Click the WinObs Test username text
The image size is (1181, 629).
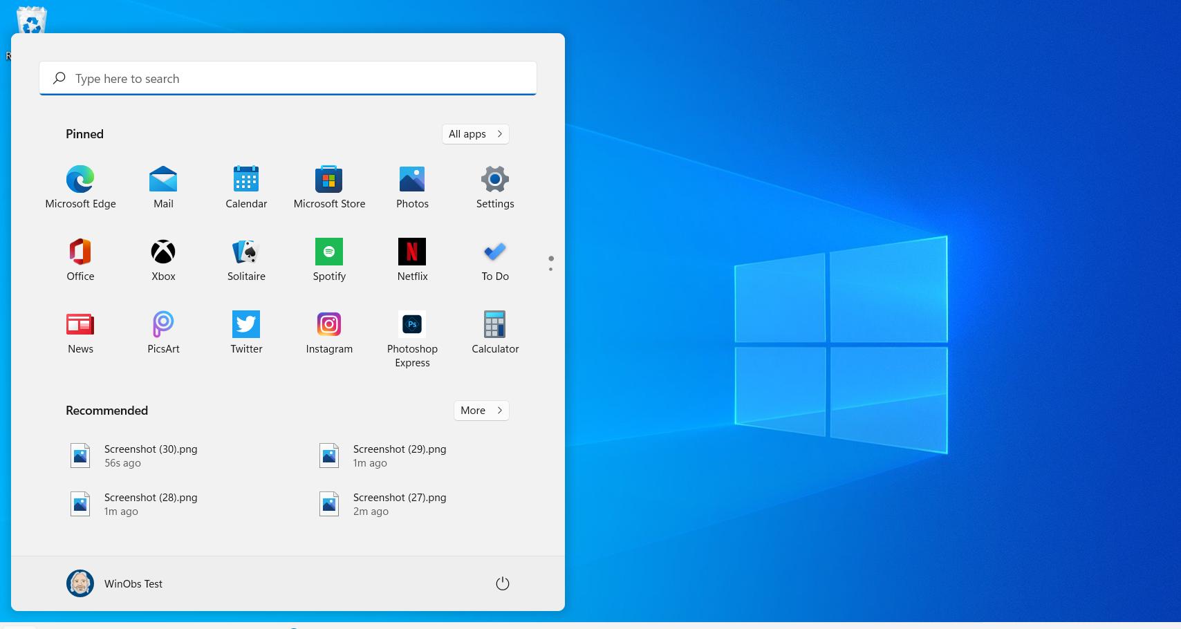click(133, 584)
